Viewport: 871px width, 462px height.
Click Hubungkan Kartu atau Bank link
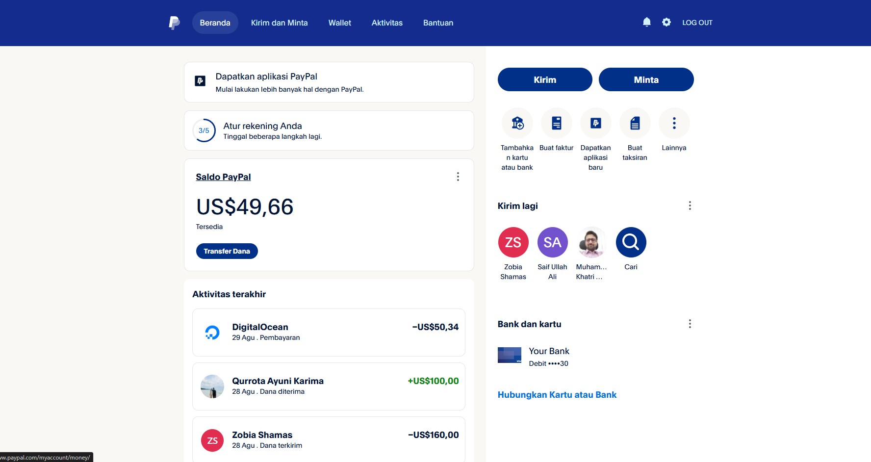click(557, 395)
